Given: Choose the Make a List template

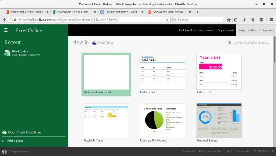Looking at the screenshot, I should (x=163, y=72).
